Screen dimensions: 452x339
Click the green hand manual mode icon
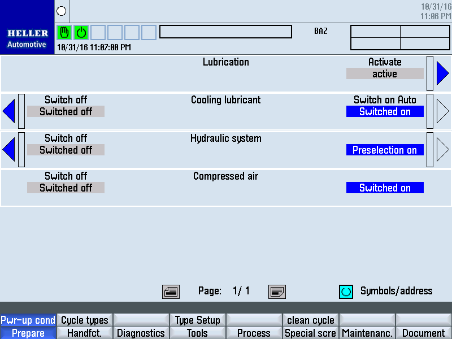tap(64, 32)
